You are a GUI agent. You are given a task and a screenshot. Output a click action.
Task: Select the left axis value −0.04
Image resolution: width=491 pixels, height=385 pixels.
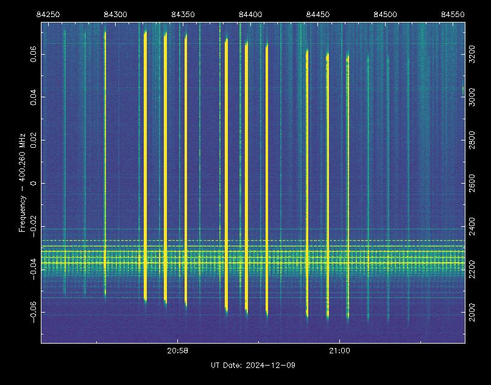pyautogui.click(x=33, y=269)
